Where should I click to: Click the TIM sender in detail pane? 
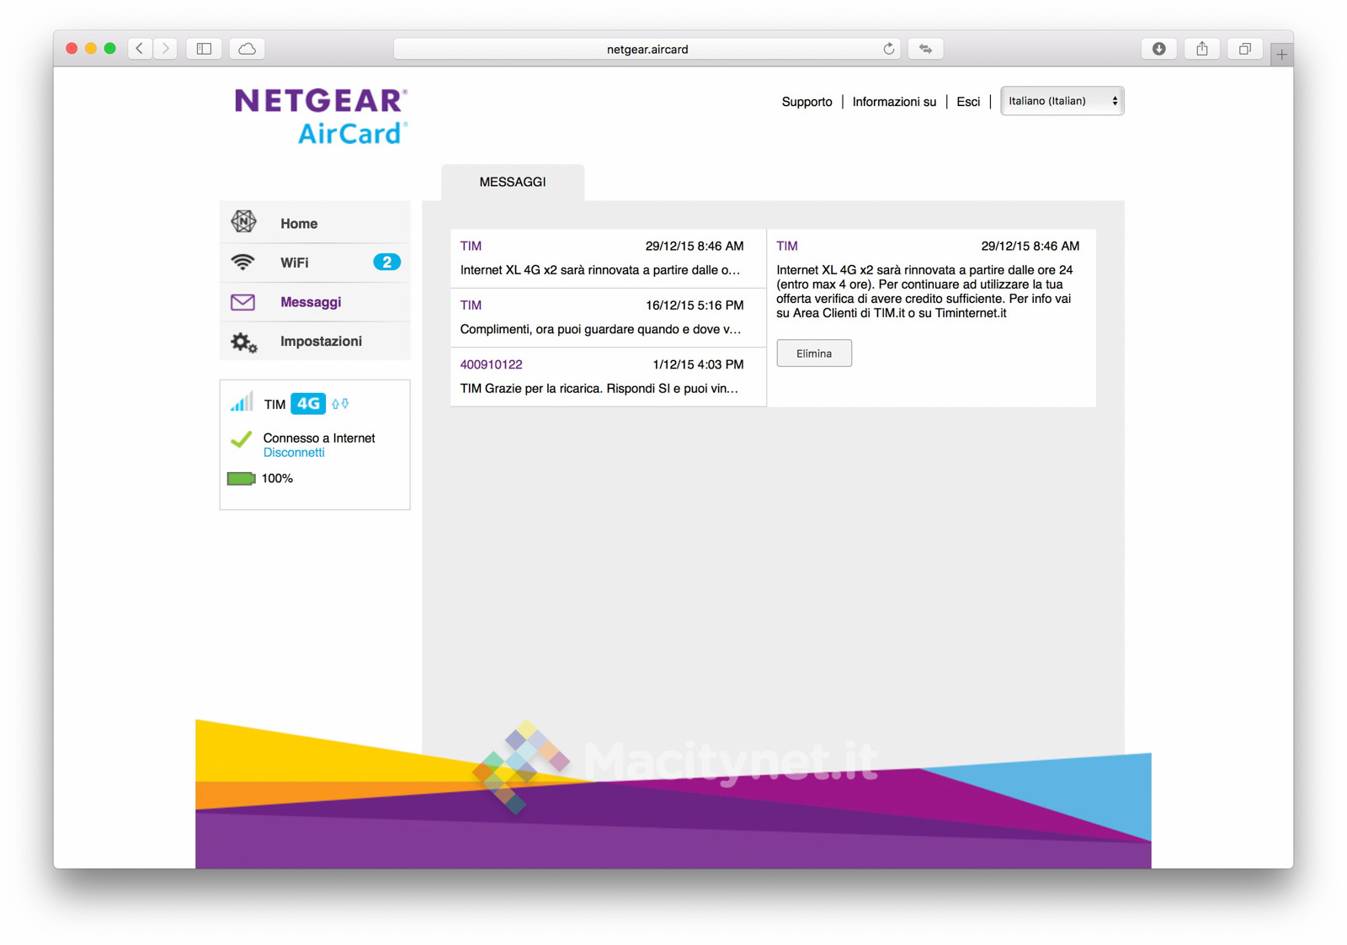pyautogui.click(x=787, y=247)
